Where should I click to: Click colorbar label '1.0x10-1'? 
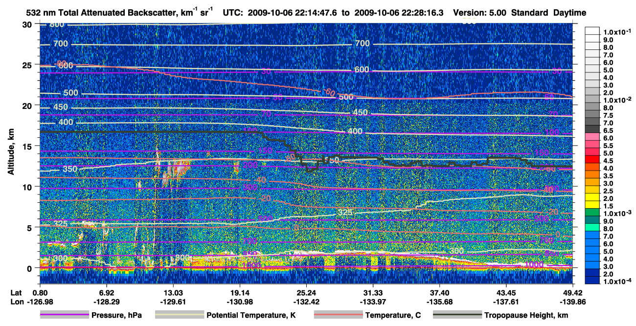point(617,32)
